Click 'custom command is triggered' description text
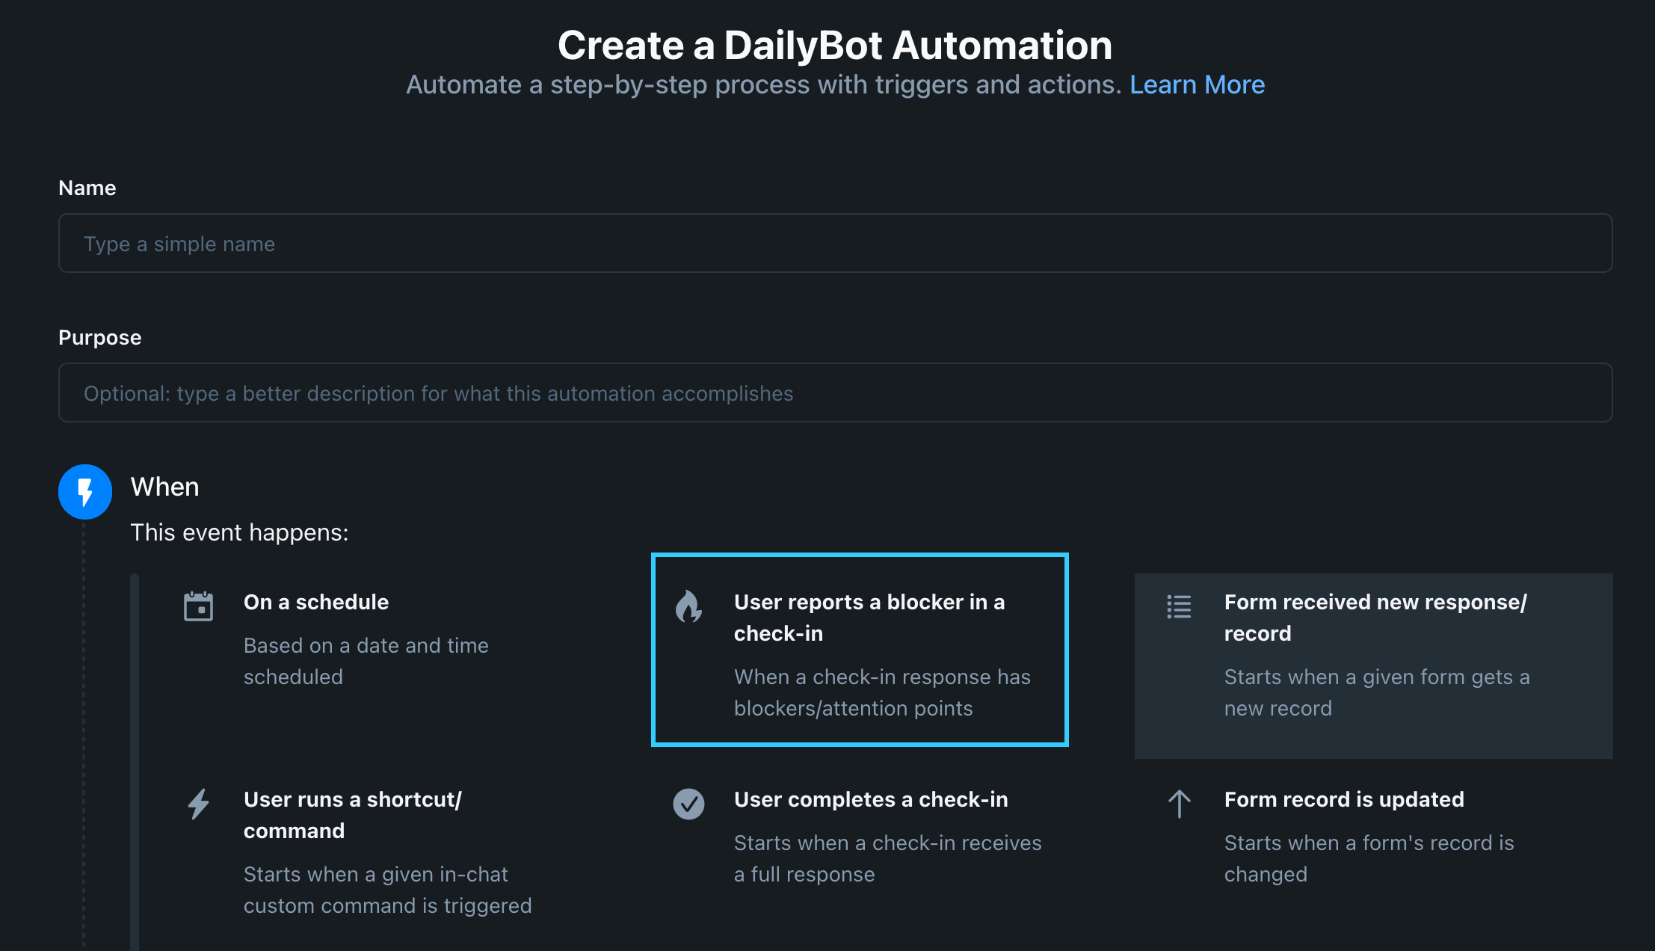This screenshot has width=1655, height=951. click(387, 905)
